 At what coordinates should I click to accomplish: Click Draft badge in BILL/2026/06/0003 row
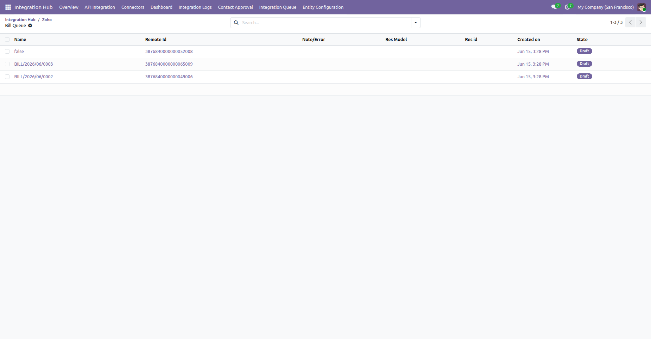(584, 64)
